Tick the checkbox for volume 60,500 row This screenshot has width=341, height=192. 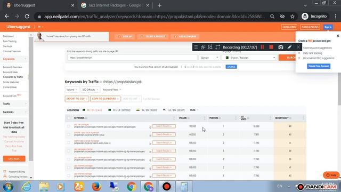(69, 134)
